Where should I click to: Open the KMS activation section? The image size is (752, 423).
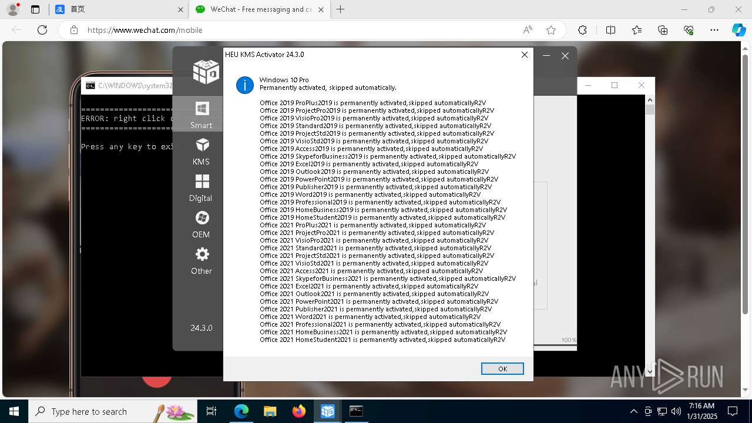[201, 152]
